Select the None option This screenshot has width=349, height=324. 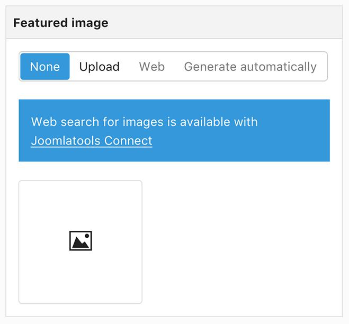pyautogui.click(x=45, y=67)
